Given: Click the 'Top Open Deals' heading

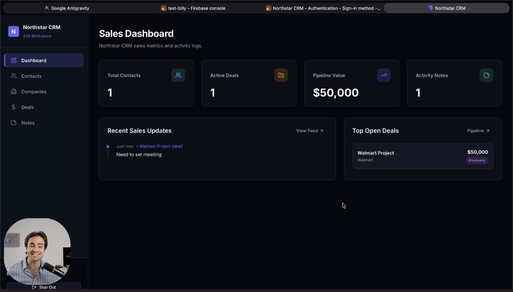Looking at the screenshot, I should click(375, 131).
